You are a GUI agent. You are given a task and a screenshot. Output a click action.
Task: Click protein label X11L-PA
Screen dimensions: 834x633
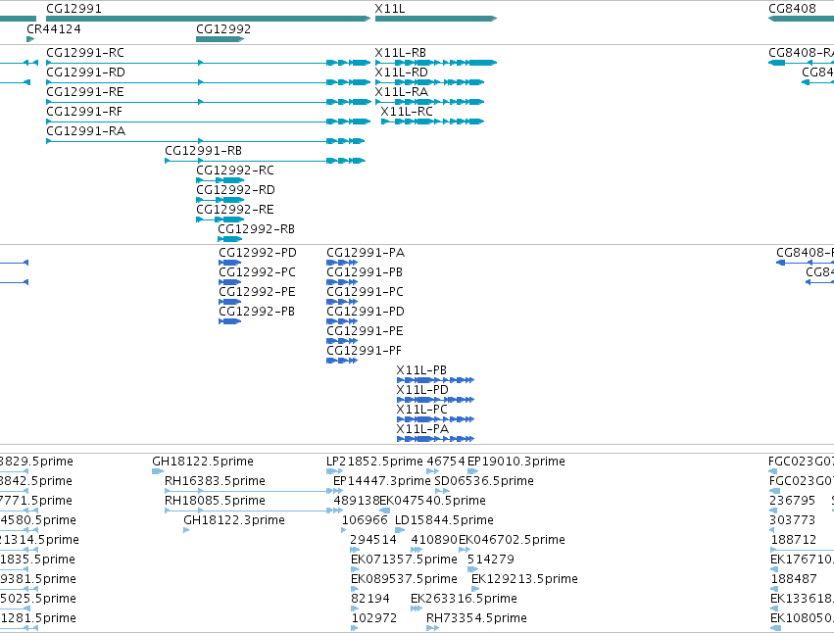pyautogui.click(x=422, y=429)
